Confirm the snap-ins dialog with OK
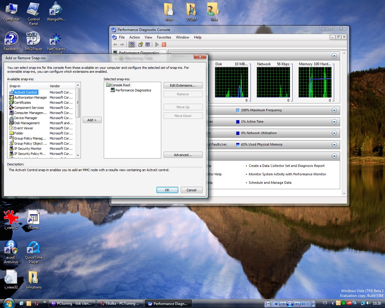The width and height of the screenshot is (385, 308). click(167, 190)
